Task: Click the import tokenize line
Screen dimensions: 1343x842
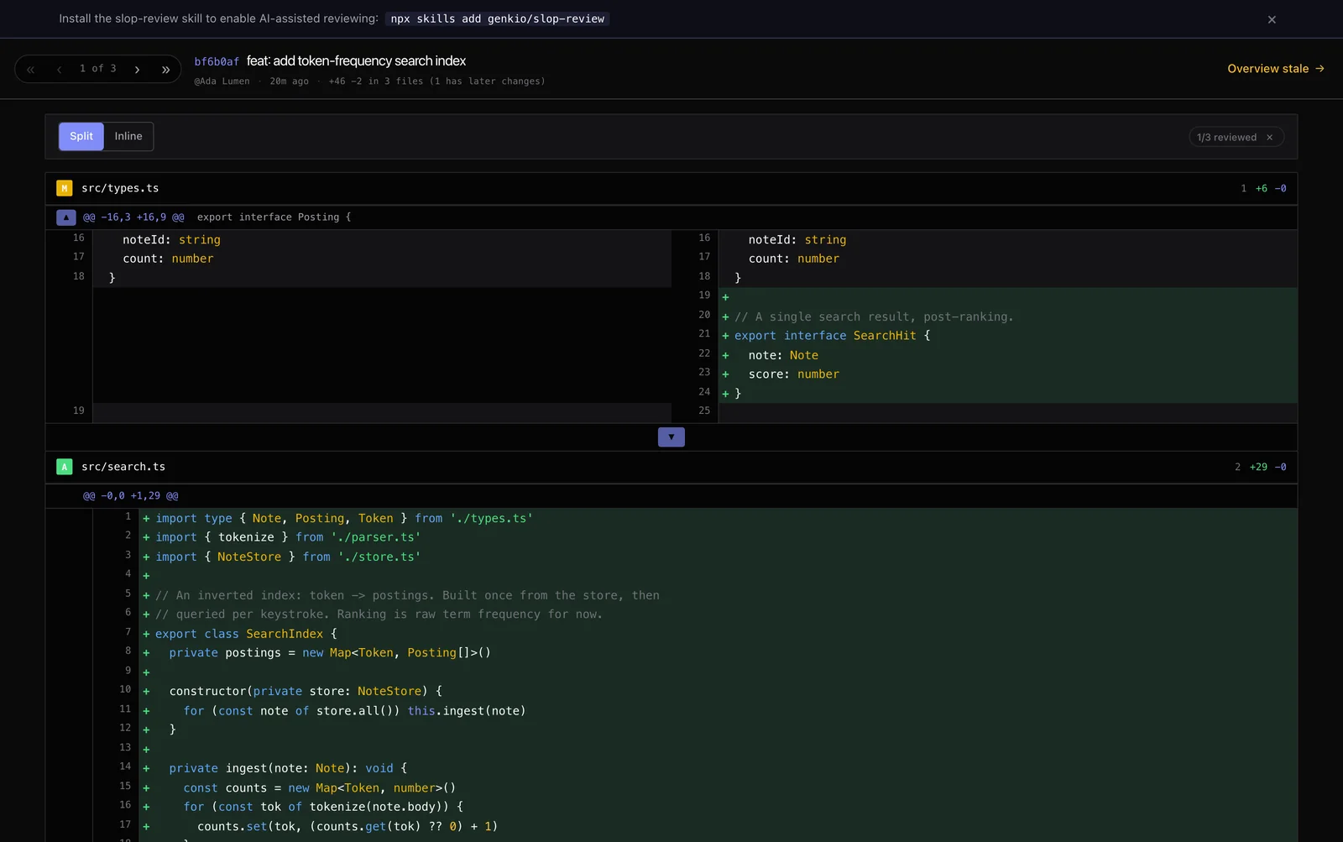Action: [x=719, y=537]
